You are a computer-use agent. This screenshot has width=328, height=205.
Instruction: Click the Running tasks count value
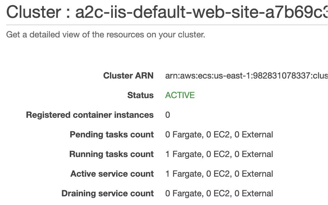pyautogui.click(x=219, y=154)
